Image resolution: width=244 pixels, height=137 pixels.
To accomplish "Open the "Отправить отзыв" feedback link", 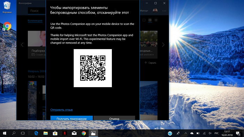I will pyautogui.click(x=61, y=110).
